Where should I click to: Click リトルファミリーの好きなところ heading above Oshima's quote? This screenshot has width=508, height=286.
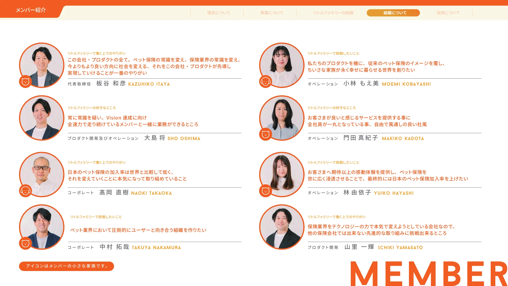click(x=92, y=108)
